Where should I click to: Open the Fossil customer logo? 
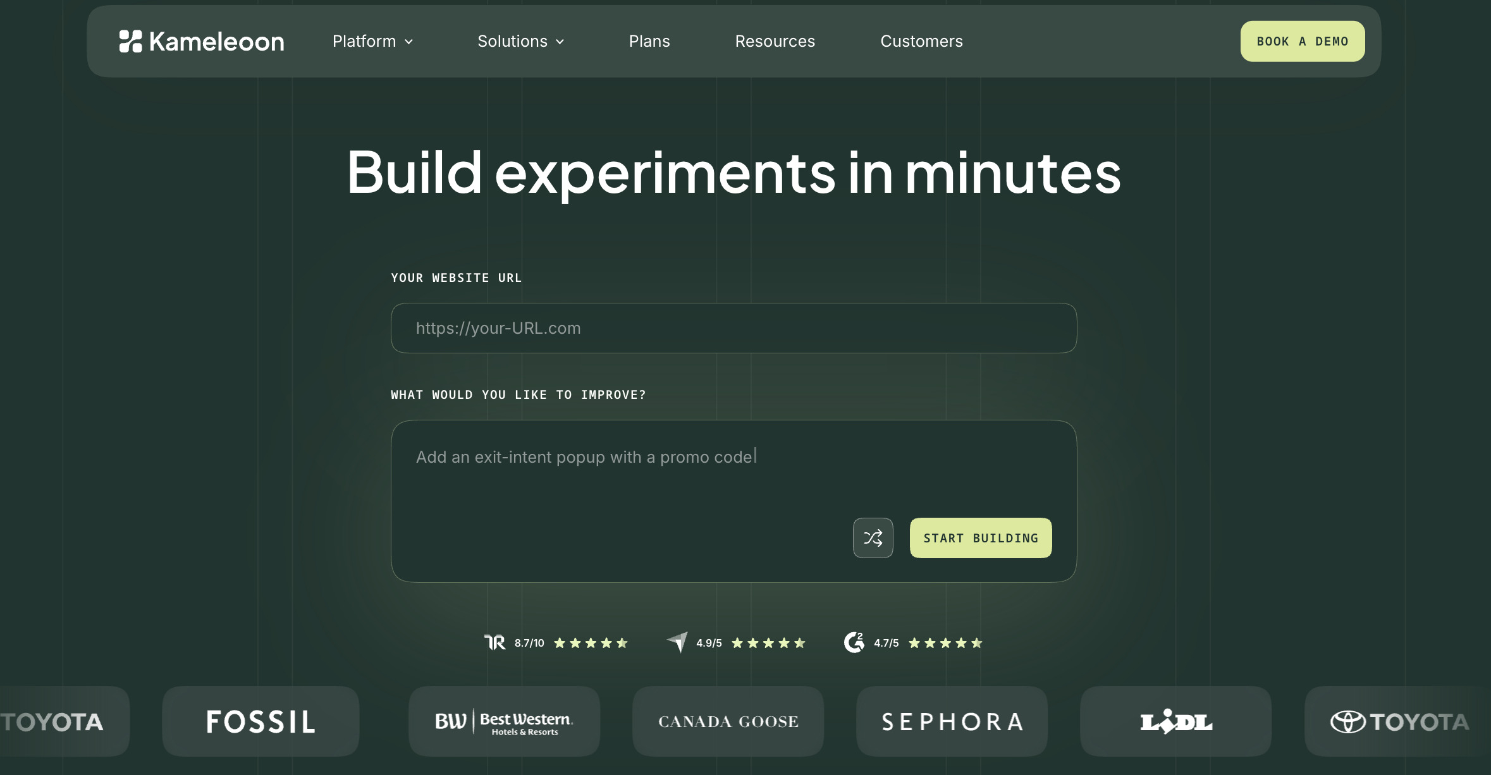261,721
